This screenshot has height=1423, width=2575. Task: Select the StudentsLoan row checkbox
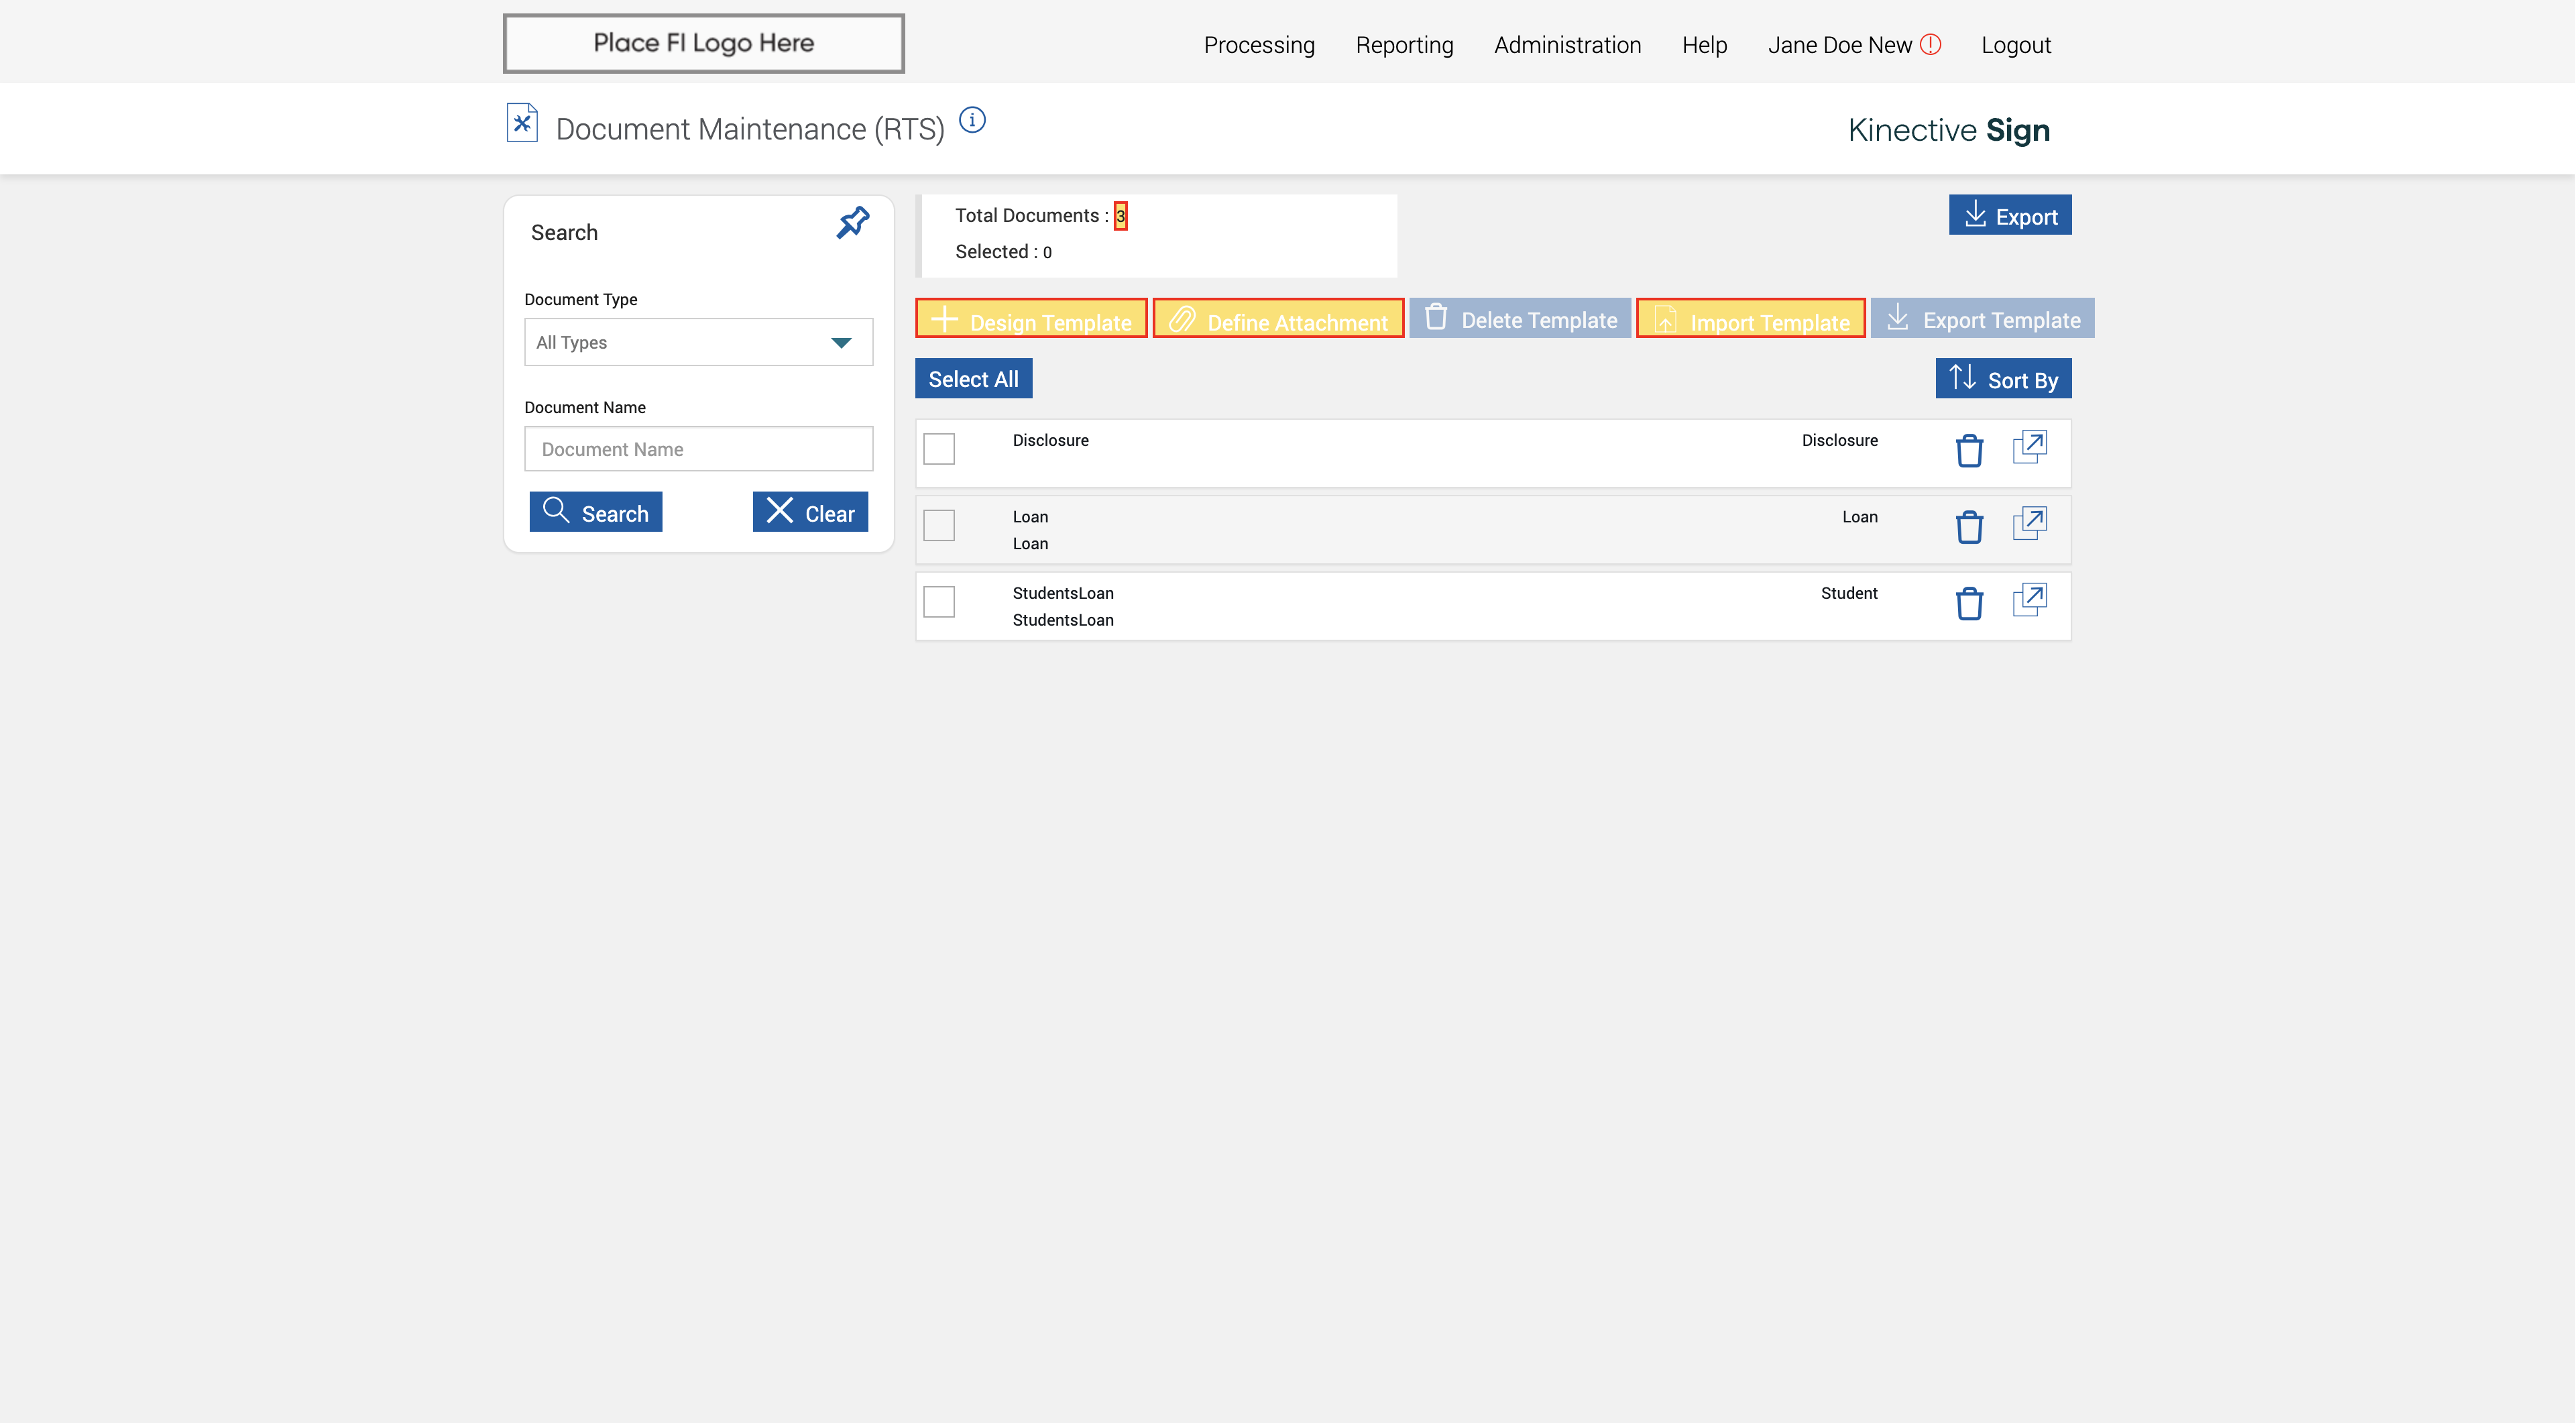(x=939, y=602)
